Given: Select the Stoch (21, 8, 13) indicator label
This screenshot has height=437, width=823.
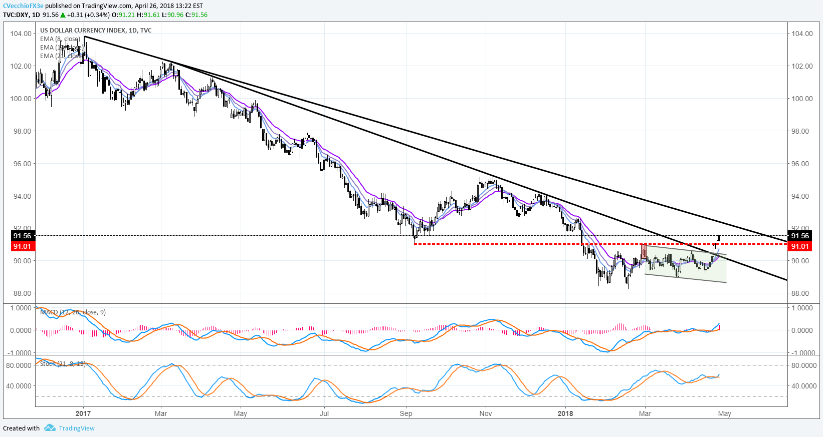Looking at the screenshot, I should [63, 364].
